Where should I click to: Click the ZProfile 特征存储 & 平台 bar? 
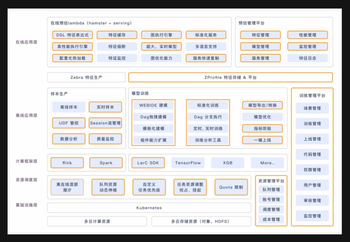(230, 77)
